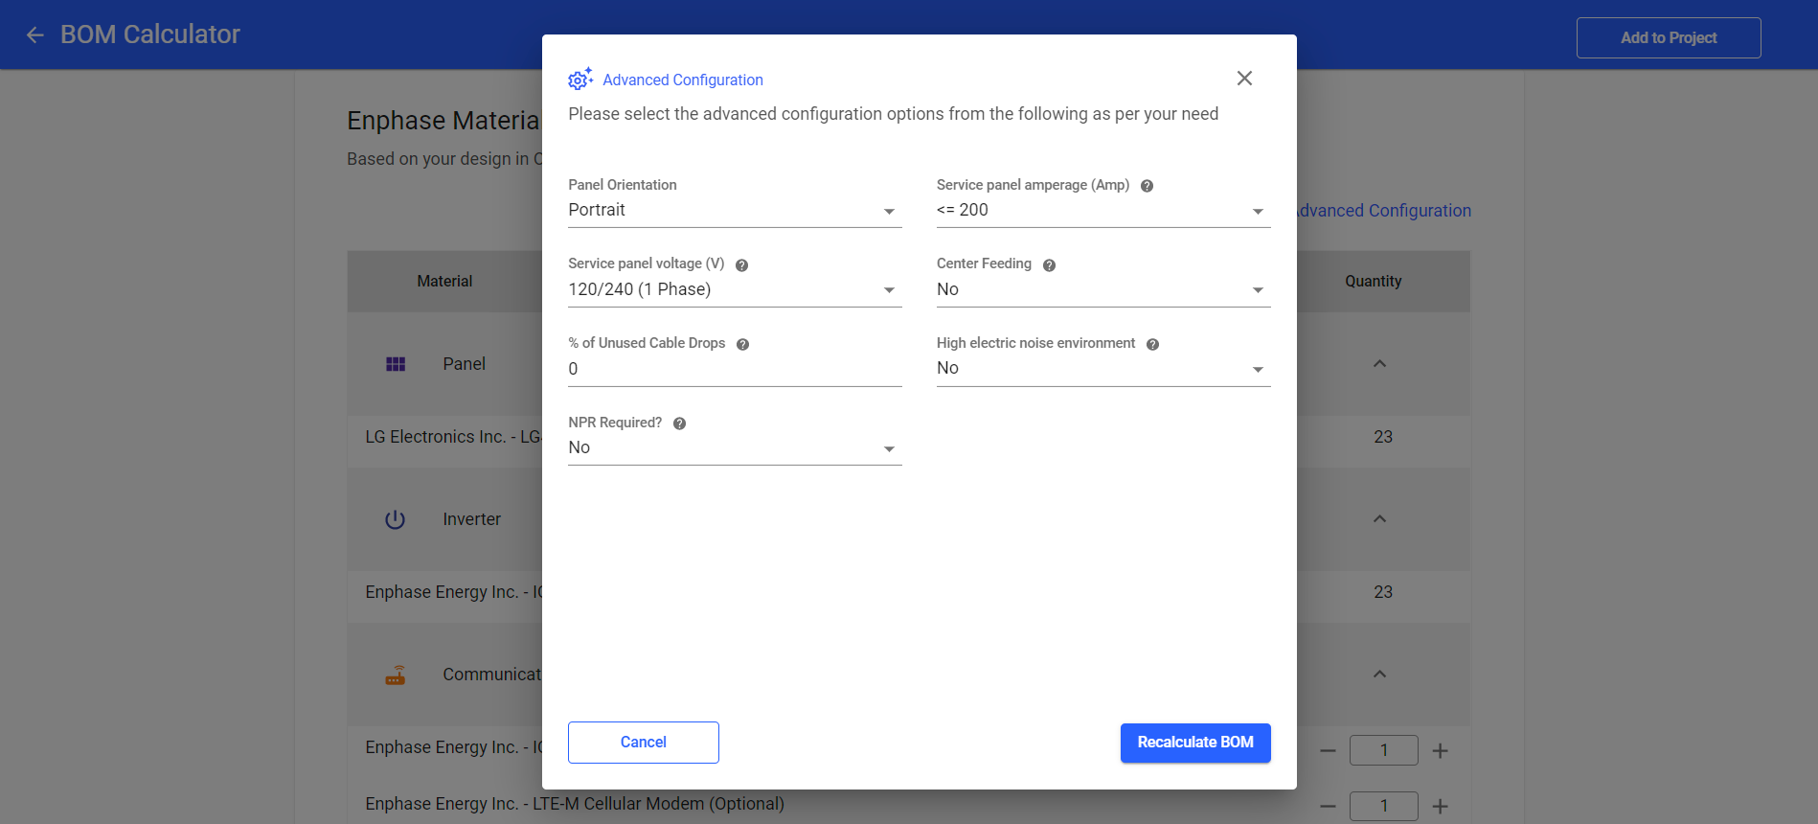This screenshot has height=824, width=1818.
Task: Click help icon next to Center Feeding
Action: 1049,265
